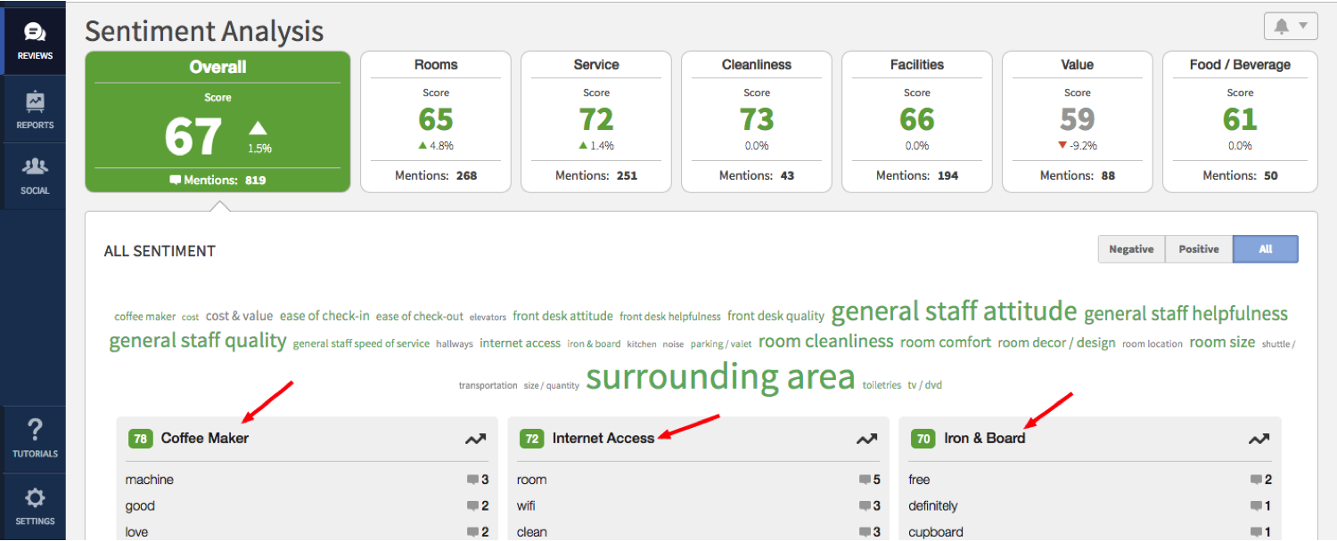Click 'room comfort' tag
The height and width of the screenshot is (541, 1337).
[946, 343]
